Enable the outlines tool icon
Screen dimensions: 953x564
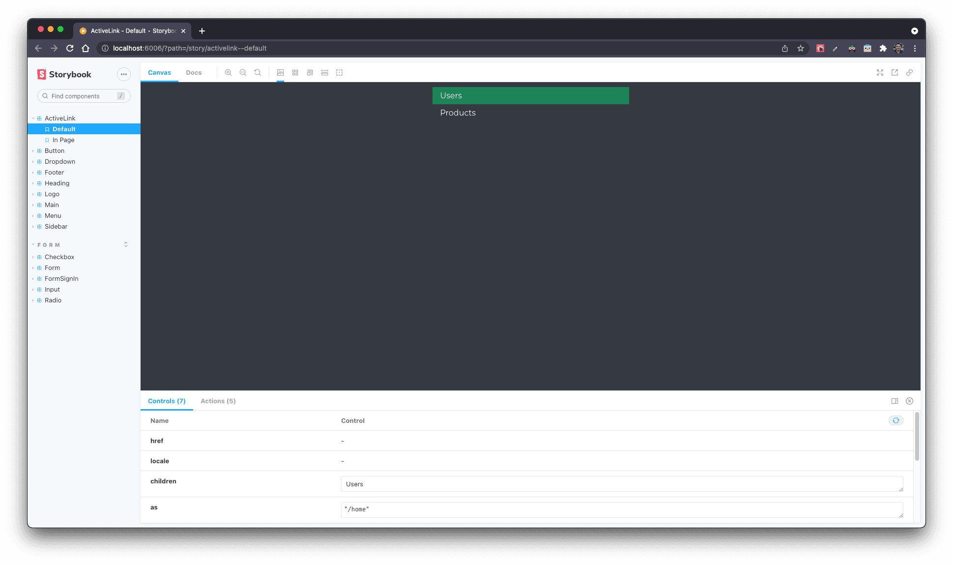(339, 72)
